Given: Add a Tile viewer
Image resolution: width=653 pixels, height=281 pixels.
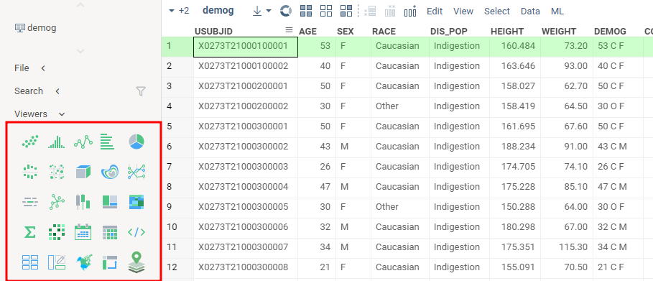Looking at the screenshot, I should tap(30, 262).
